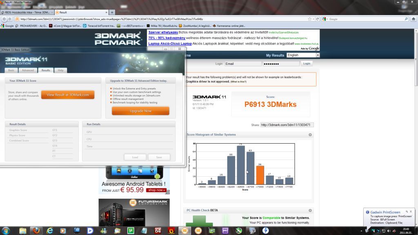Open the Milka 78 XboxKlub.hu bookmark
The image size is (418, 235).
(x=162, y=26)
